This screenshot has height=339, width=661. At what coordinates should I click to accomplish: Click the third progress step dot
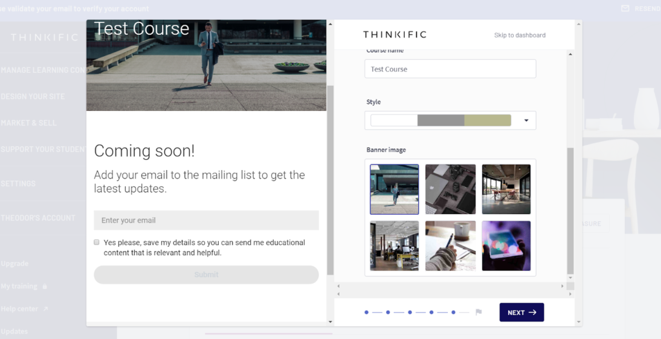[410, 313]
